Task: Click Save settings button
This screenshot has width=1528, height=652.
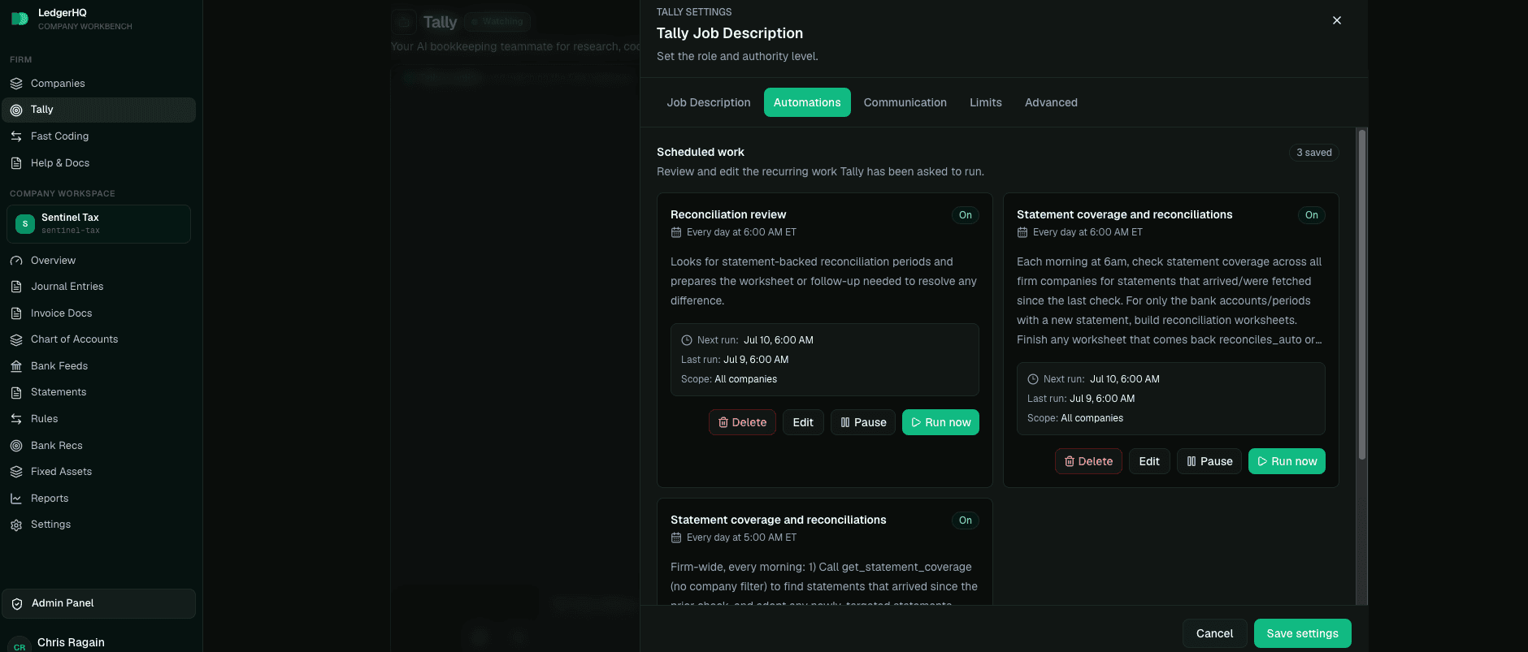Action: pyautogui.click(x=1302, y=633)
